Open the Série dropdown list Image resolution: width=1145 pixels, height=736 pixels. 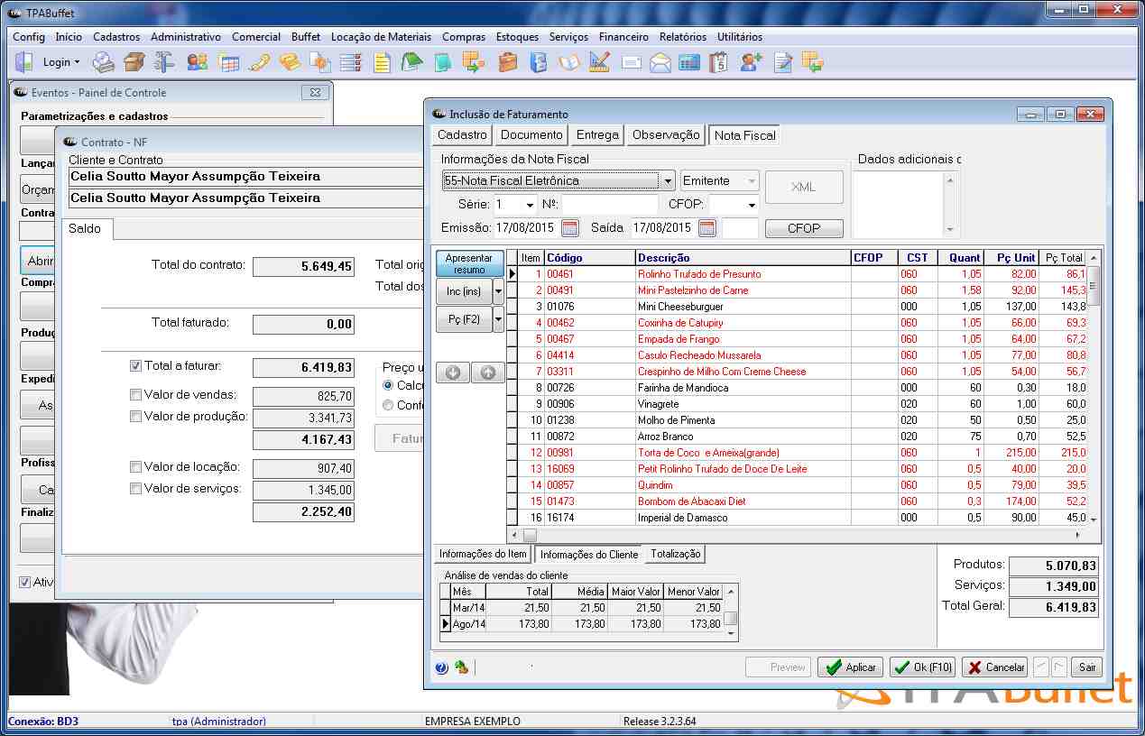529,205
